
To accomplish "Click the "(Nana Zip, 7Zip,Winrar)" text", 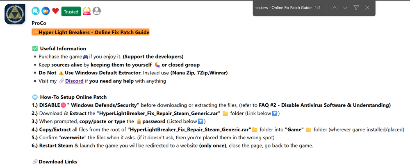I will click(x=199, y=73).
